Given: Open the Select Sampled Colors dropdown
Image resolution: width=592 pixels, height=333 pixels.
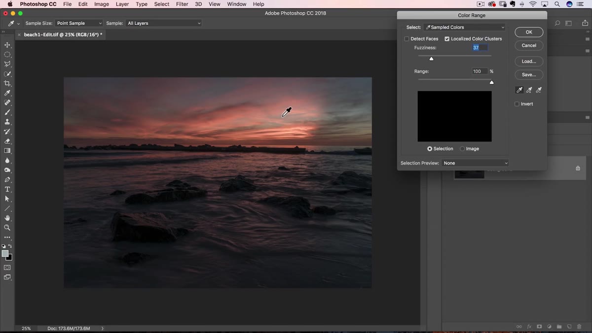Looking at the screenshot, I should click(x=465, y=28).
